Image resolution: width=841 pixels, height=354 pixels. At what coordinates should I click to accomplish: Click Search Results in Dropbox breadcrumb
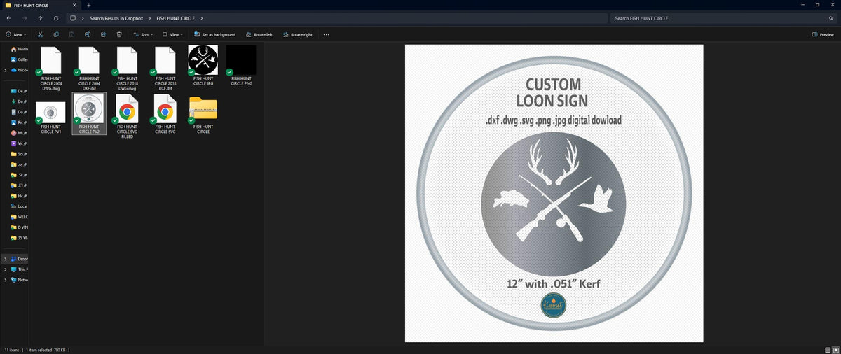click(x=117, y=18)
